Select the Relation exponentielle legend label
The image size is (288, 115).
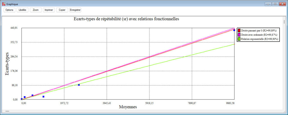click(x=259, y=39)
